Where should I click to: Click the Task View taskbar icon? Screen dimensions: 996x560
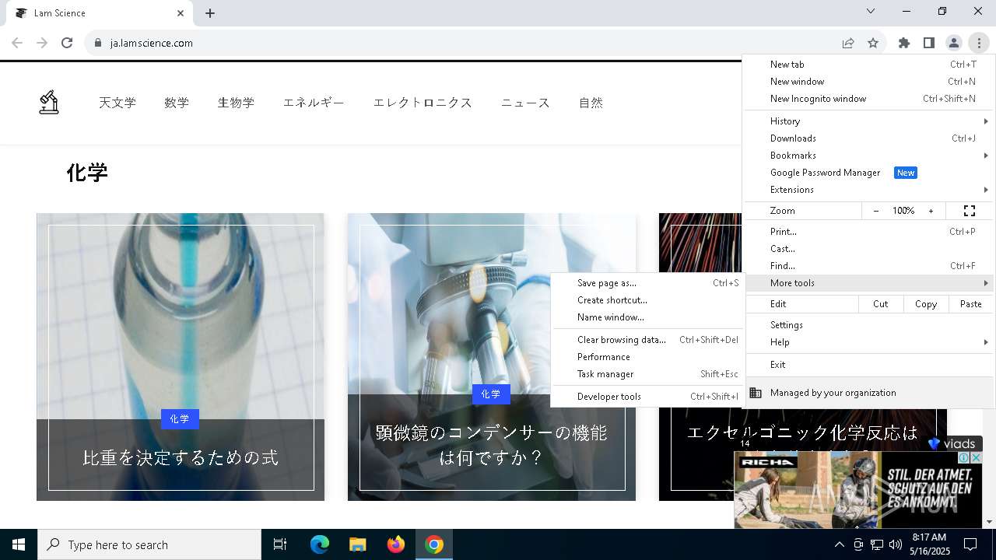pyautogui.click(x=280, y=544)
